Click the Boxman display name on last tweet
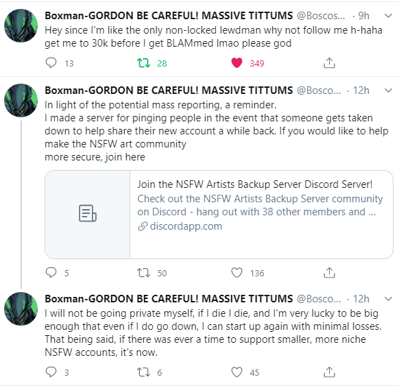The image size is (399, 386). pyautogui.click(x=169, y=299)
